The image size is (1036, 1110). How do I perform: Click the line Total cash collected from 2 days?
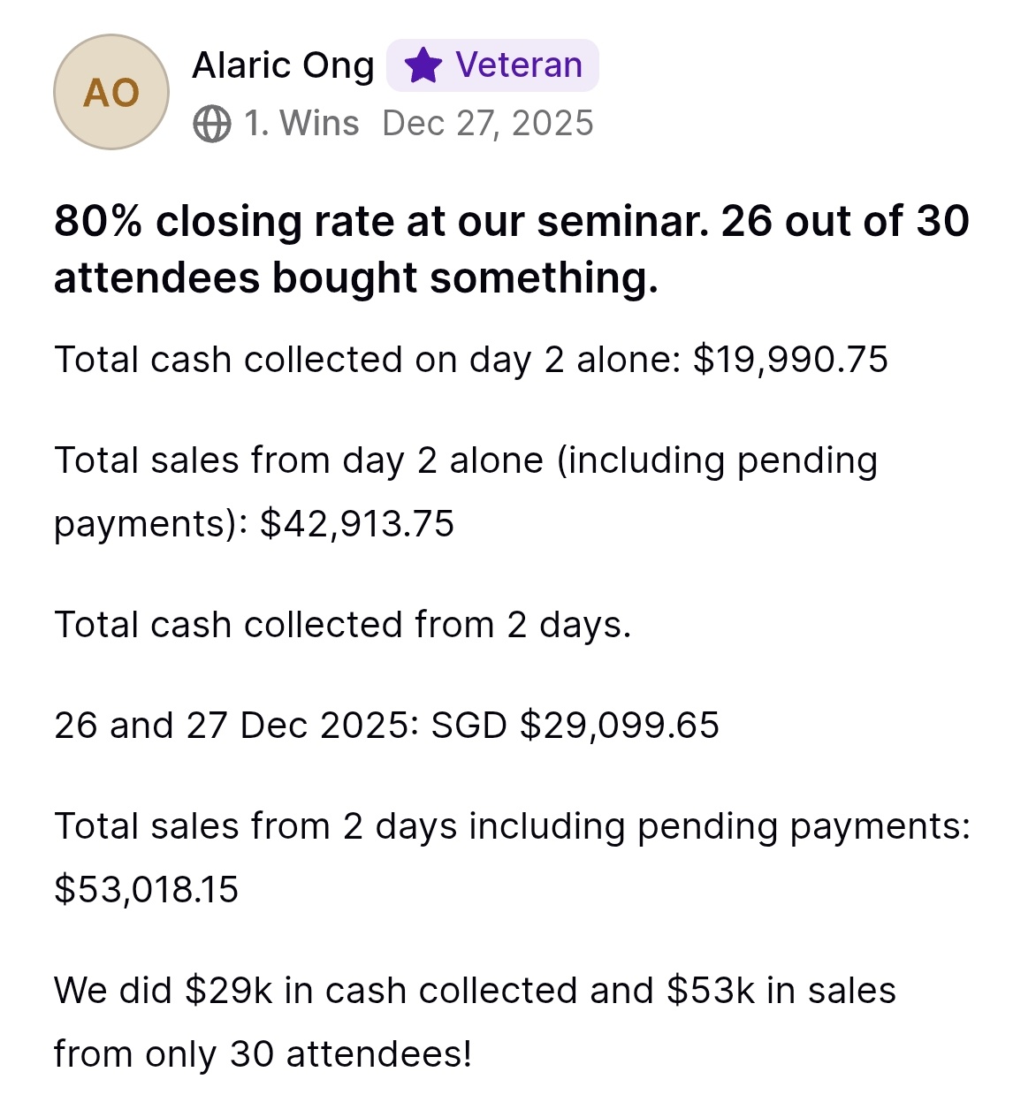[343, 625]
